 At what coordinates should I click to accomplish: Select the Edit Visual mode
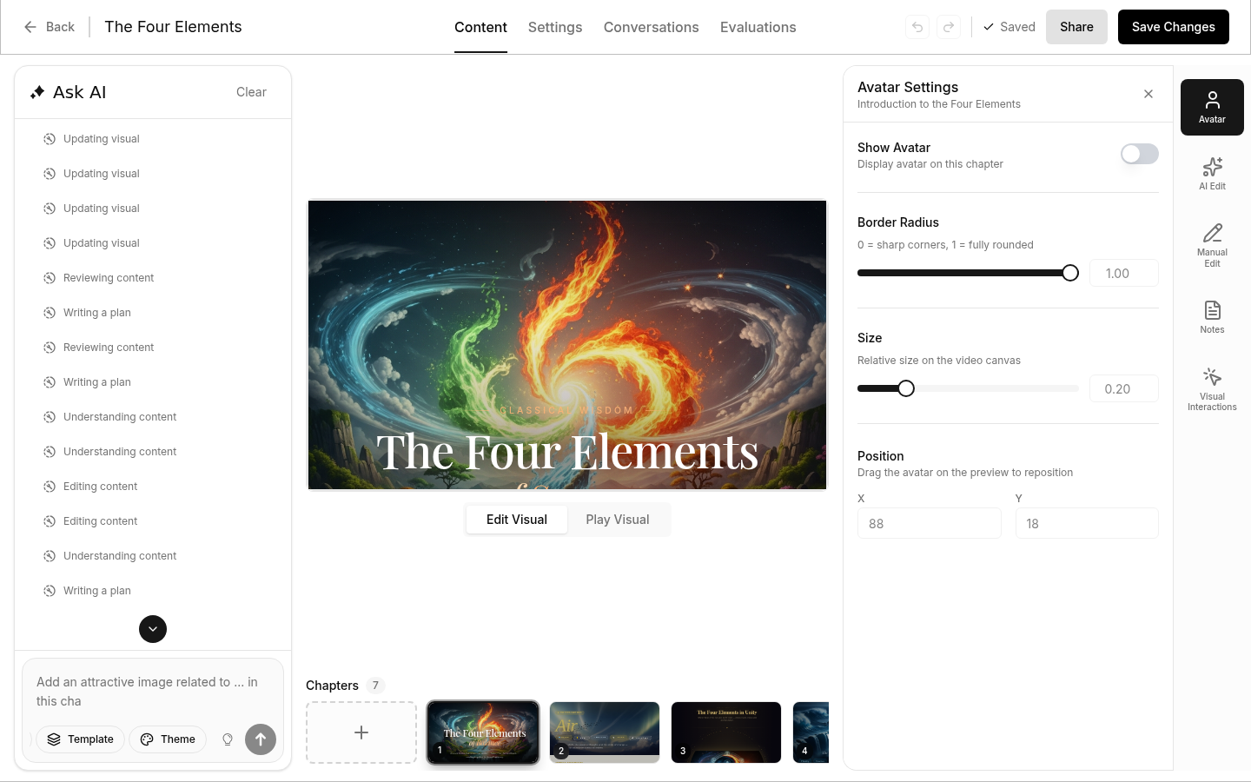(516, 520)
